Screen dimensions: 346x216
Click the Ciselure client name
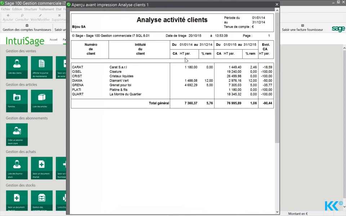(x=115, y=72)
